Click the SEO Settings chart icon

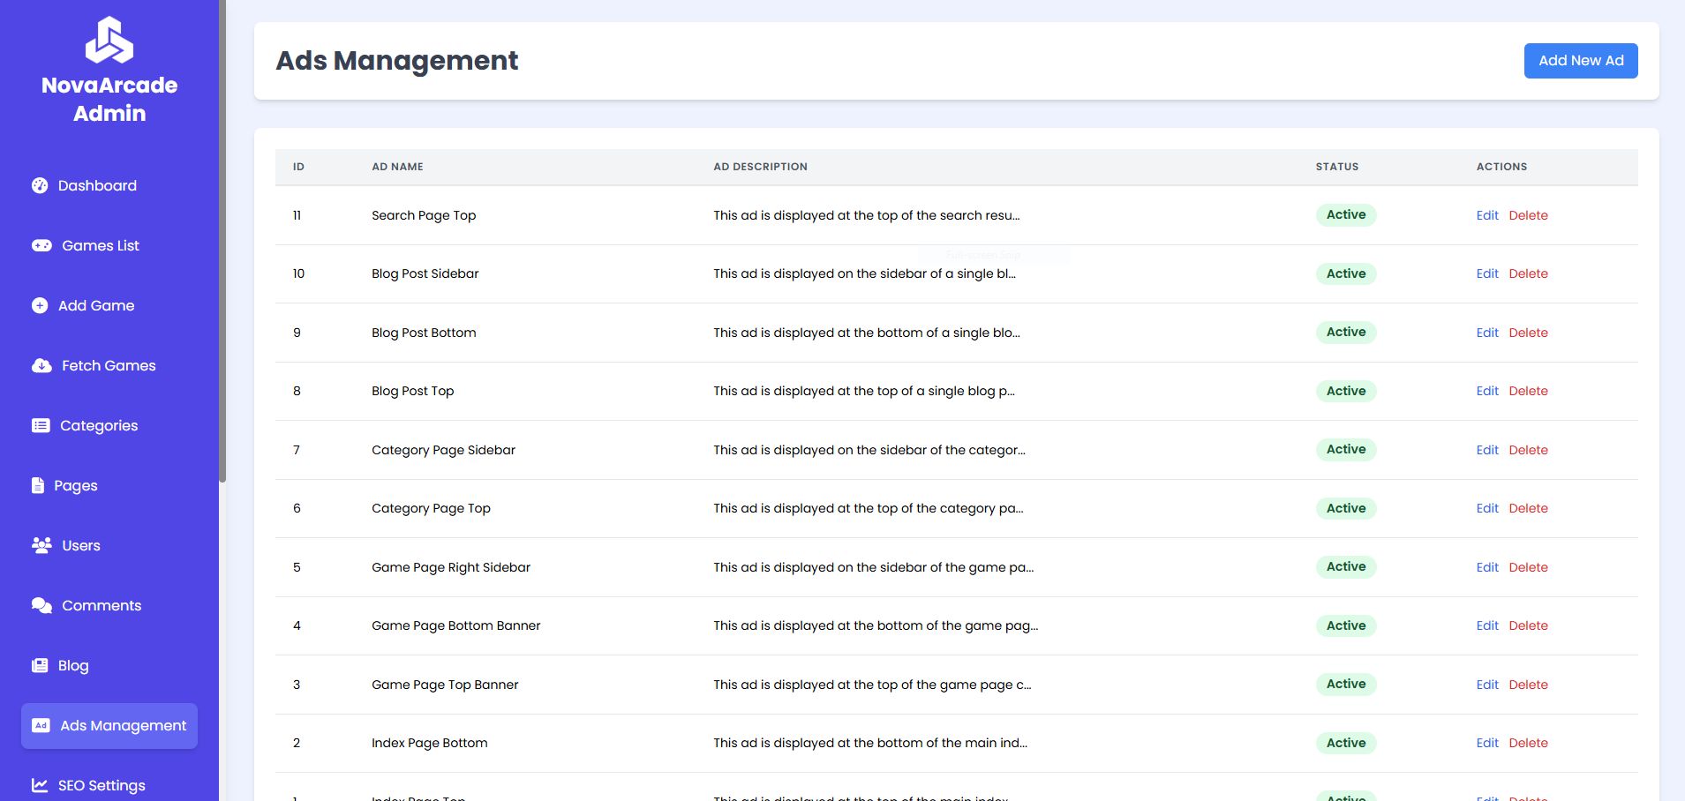[40, 785]
